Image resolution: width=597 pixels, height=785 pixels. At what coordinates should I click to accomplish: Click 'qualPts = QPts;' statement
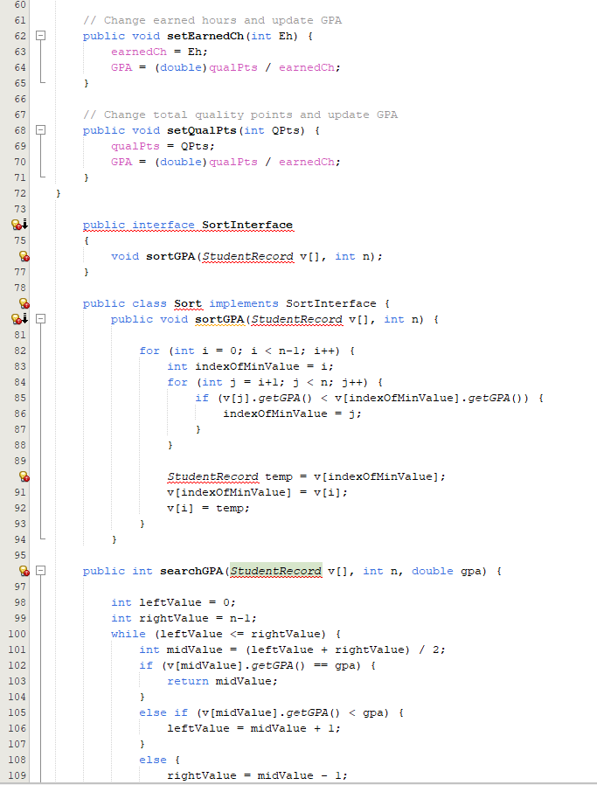pos(163,146)
